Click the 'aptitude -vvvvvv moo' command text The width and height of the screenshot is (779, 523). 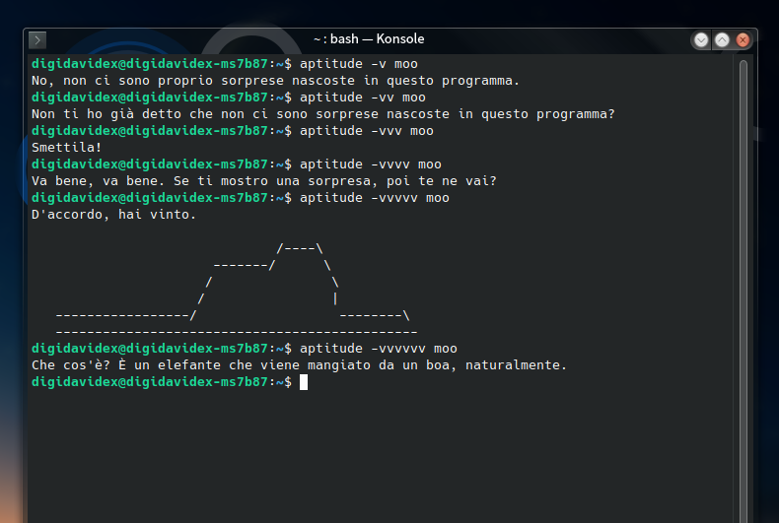pyautogui.click(x=379, y=349)
